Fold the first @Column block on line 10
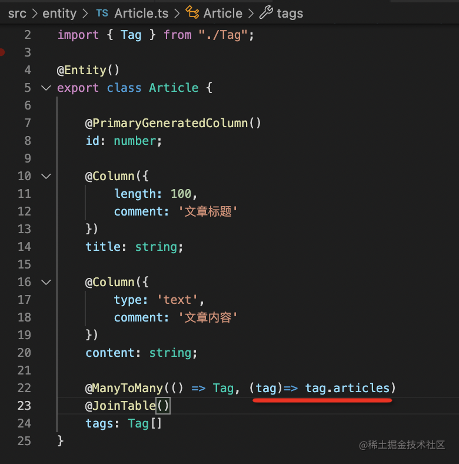The image size is (459, 464). (x=46, y=176)
